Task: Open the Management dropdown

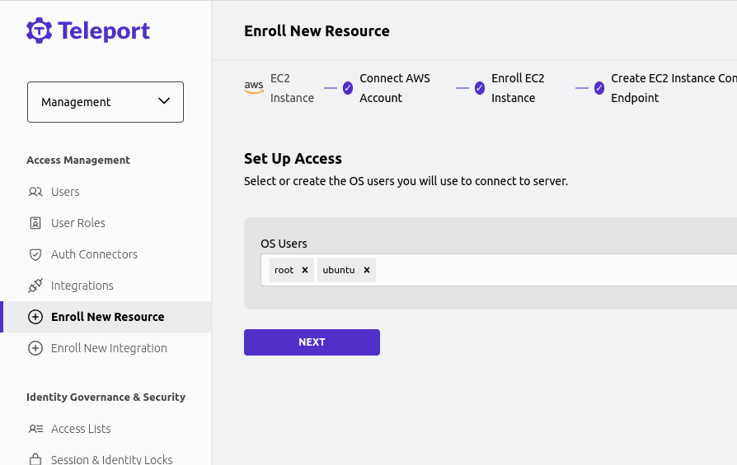Action: (x=106, y=102)
